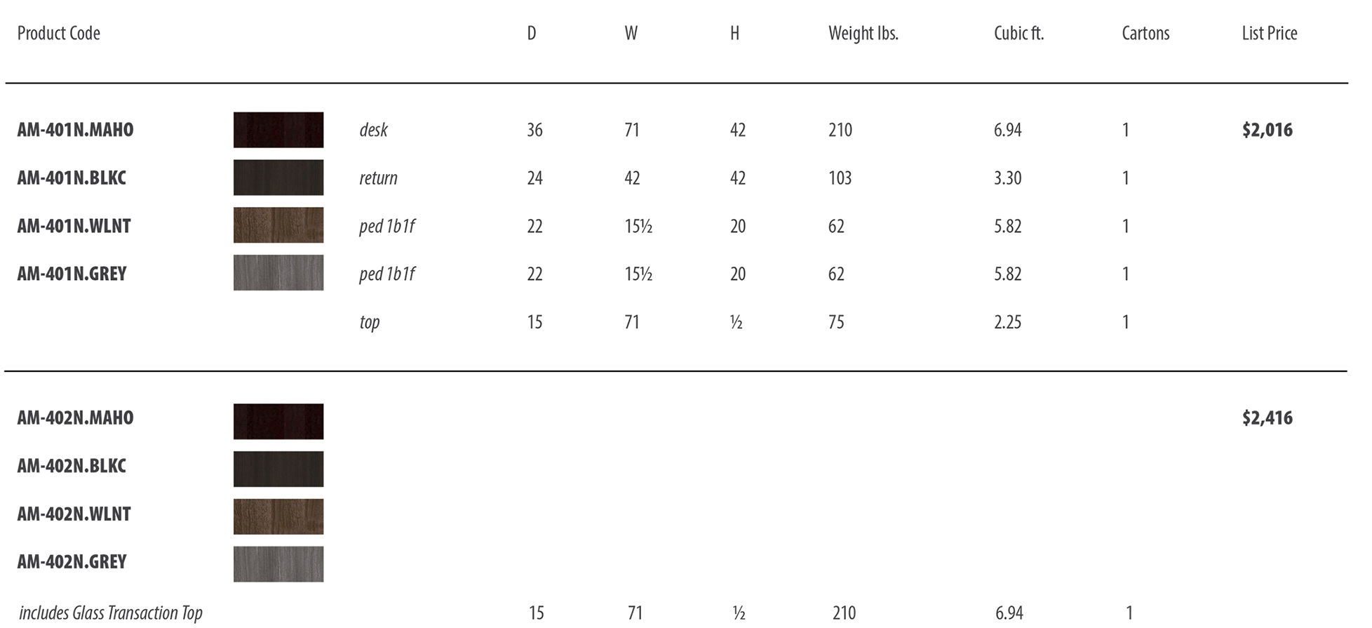1372x628 pixels.
Task: Select the 'return' component label
Action: (378, 178)
